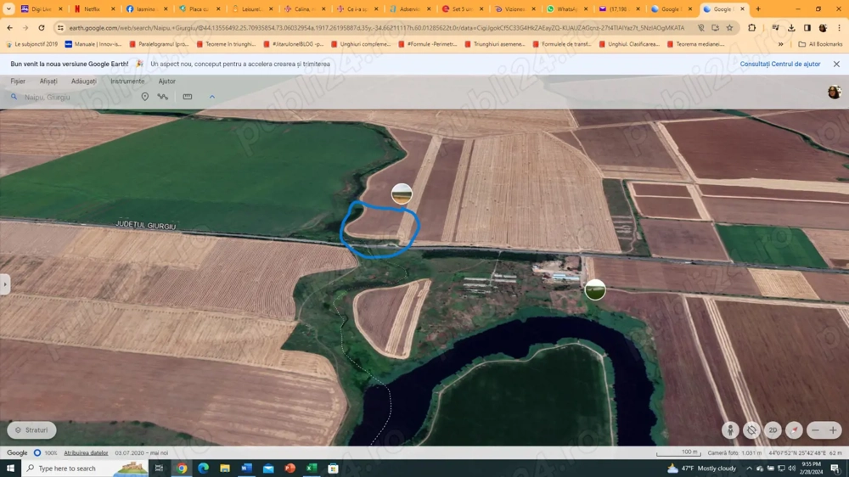Image resolution: width=849 pixels, height=477 pixels.
Task: Click the add placemark pin icon
Action: tap(144, 97)
